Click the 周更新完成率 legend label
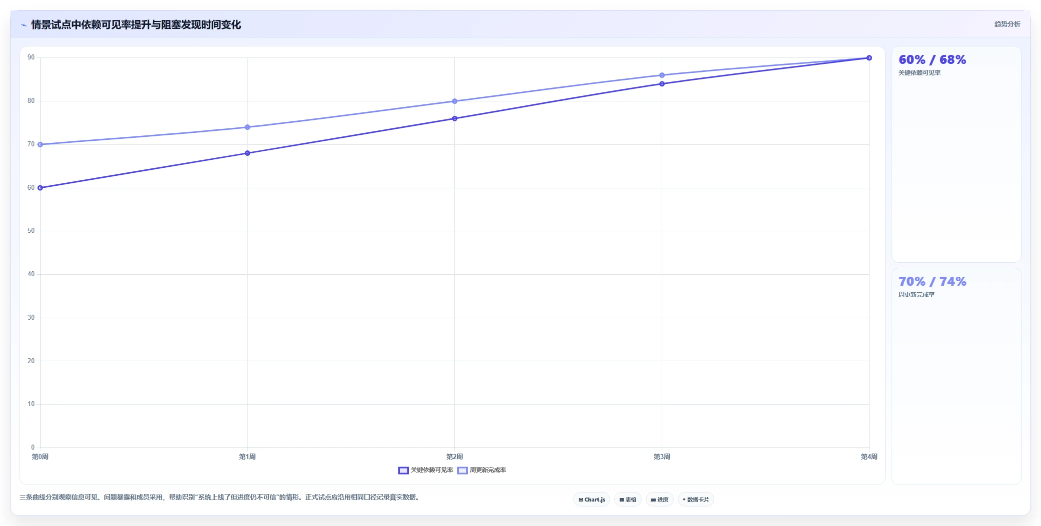The image size is (1041, 526). 488,470
